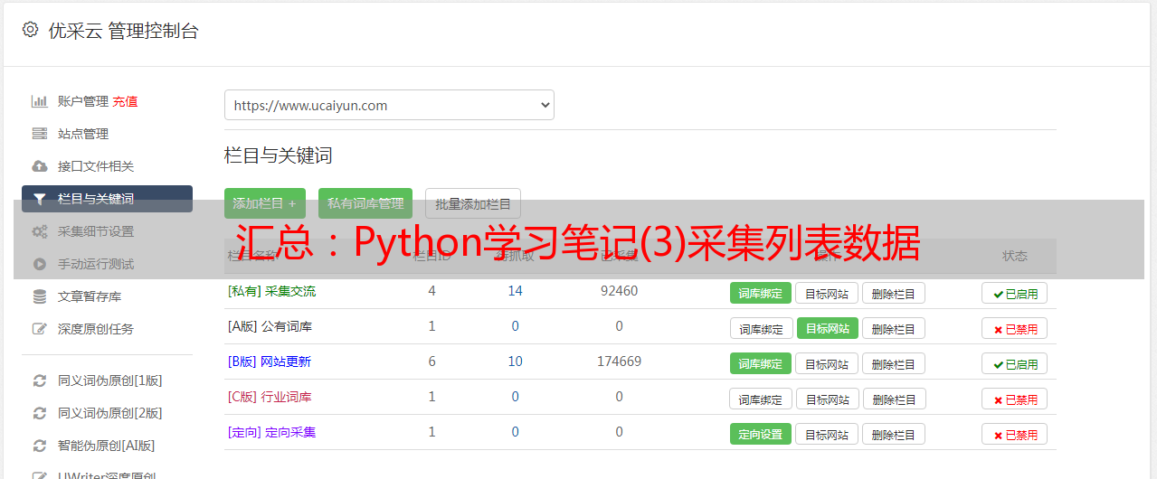This screenshot has height=479, width=1157.
Task: Click the [B版] 网站更新 column name
Action: [x=270, y=362]
